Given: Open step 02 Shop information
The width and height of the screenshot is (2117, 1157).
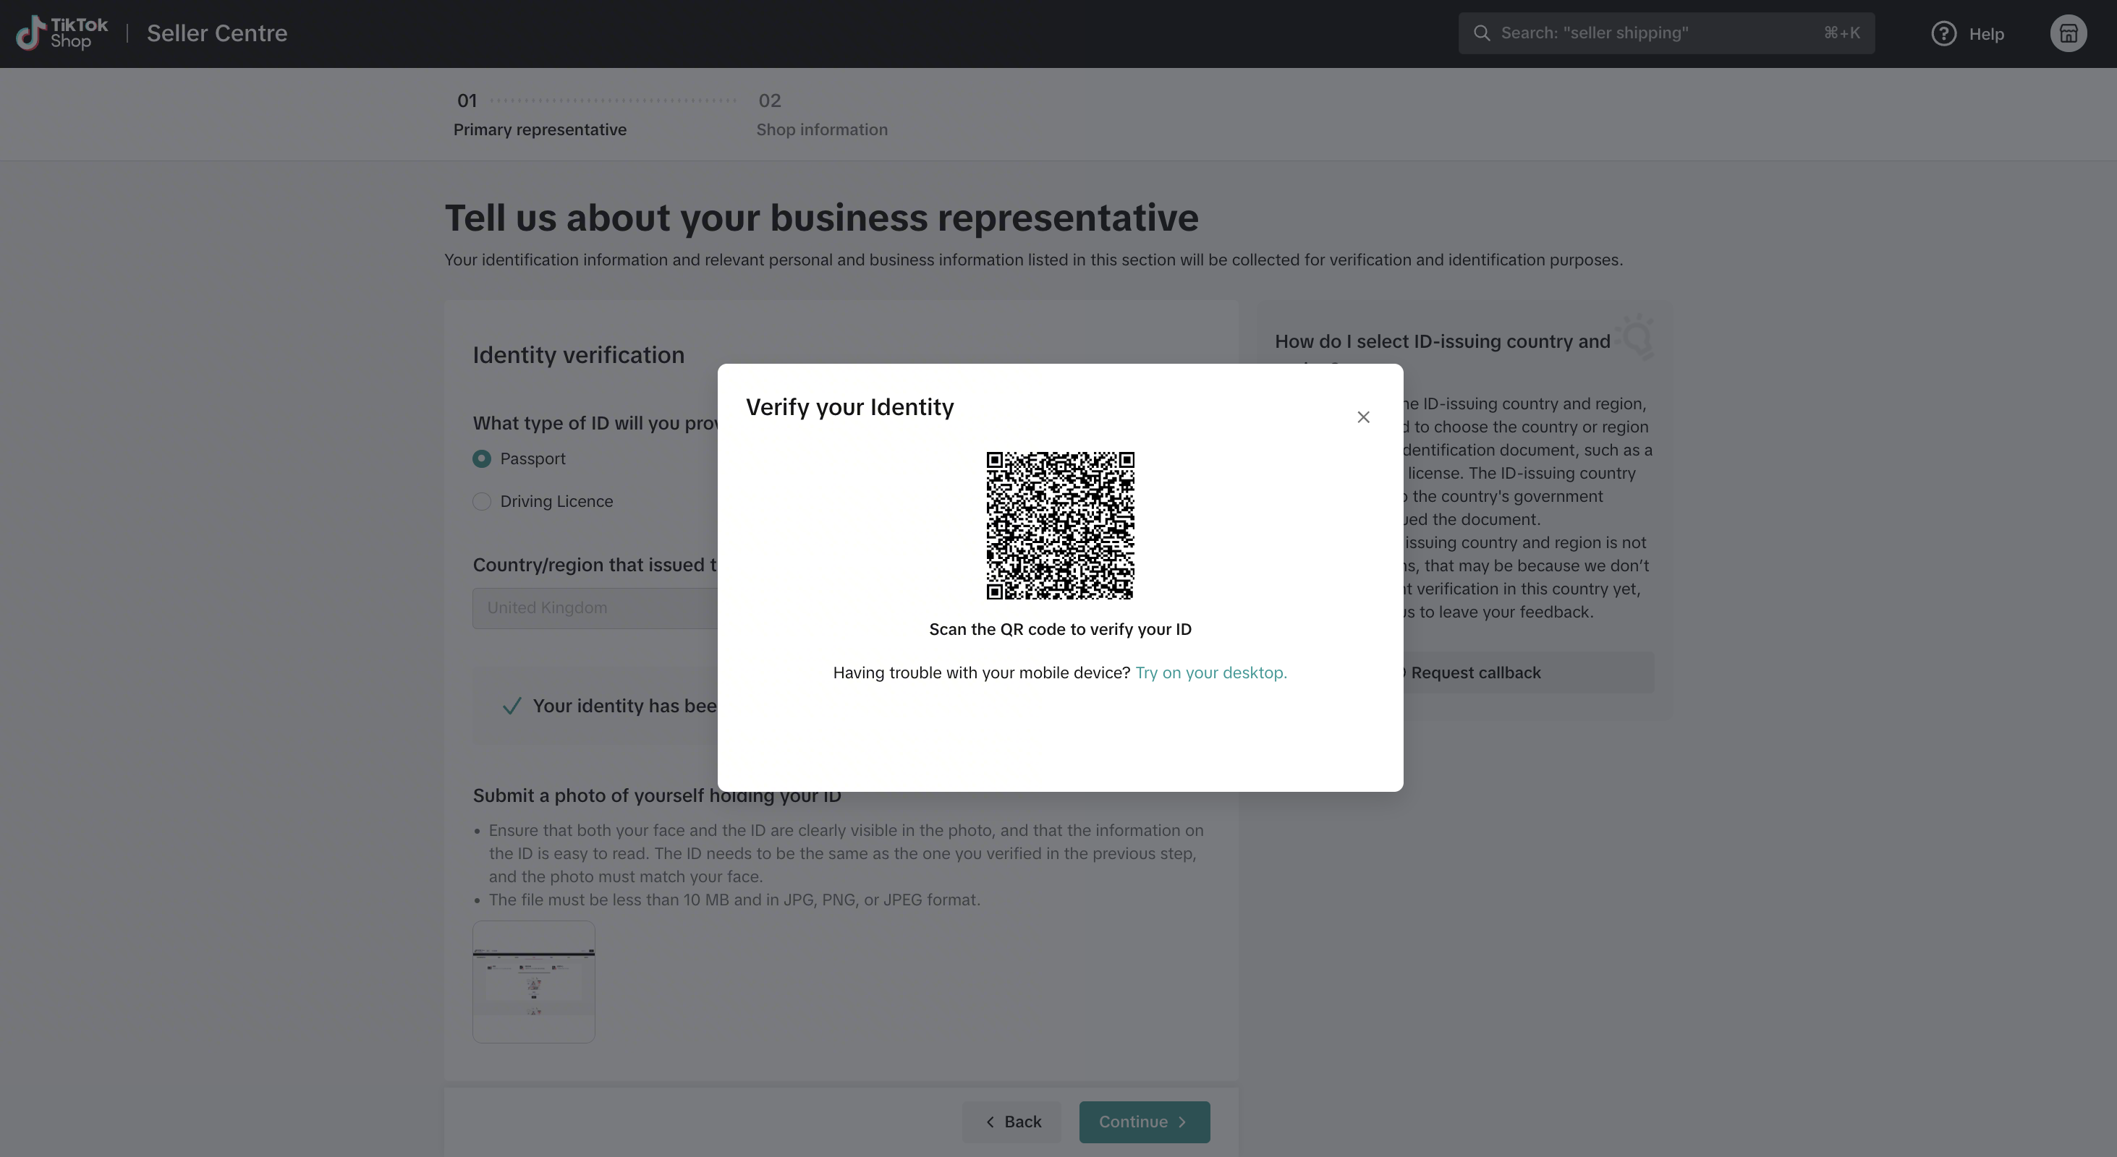Looking at the screenshot, I should point(822,115).
